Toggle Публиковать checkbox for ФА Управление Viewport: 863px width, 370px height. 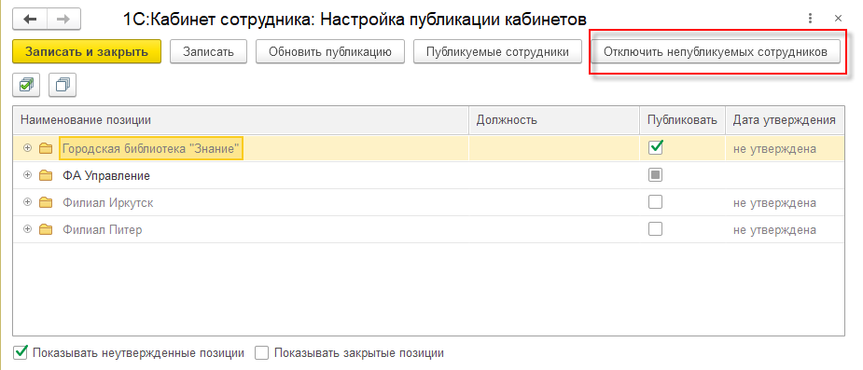(x=656, y=175)
